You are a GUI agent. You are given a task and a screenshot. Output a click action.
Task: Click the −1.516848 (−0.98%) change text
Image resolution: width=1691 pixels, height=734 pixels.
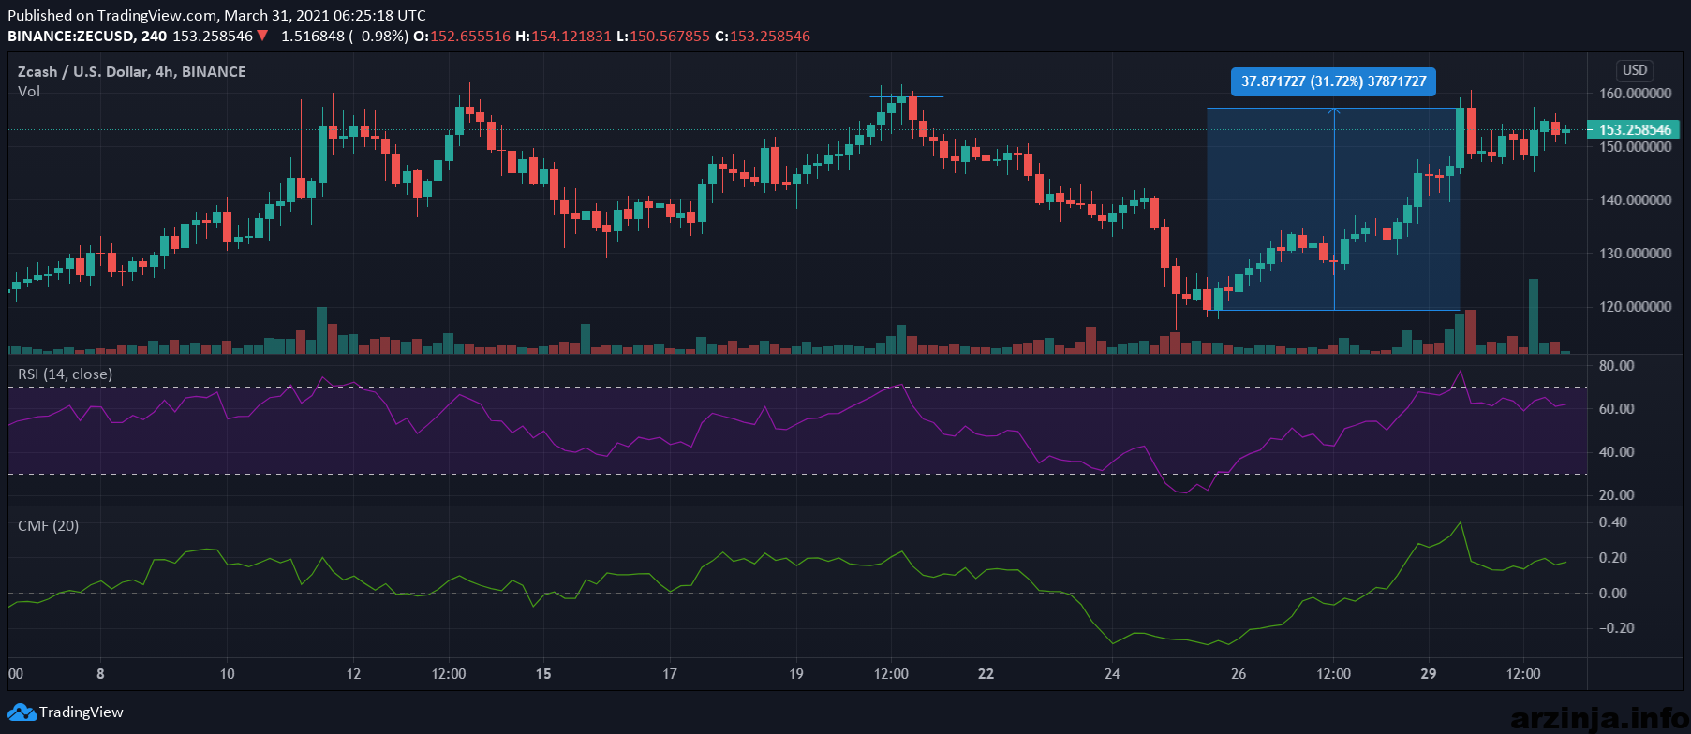click(340, 37)
